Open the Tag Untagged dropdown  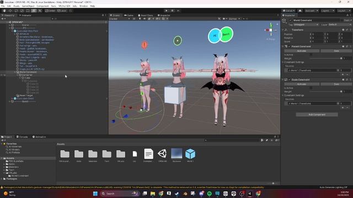[306, 24]
